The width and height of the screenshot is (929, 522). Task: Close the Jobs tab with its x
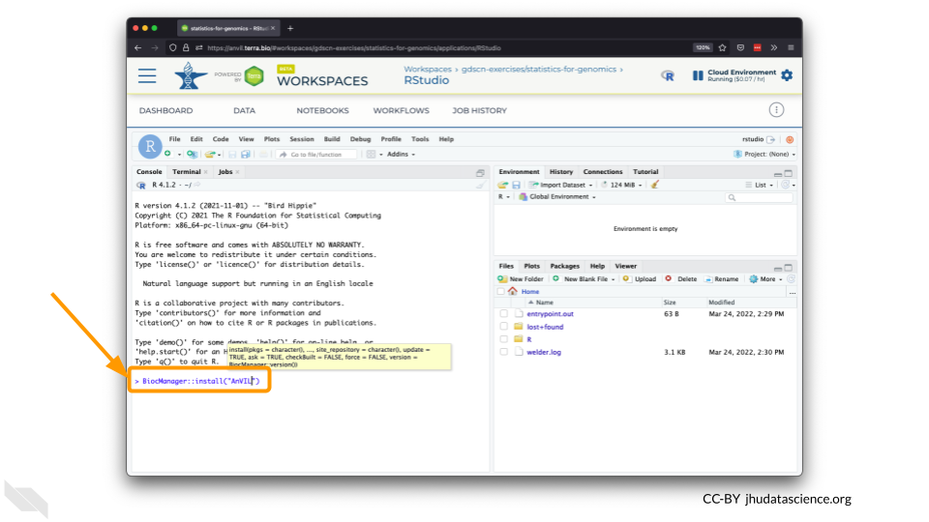(x=238, y=172)
